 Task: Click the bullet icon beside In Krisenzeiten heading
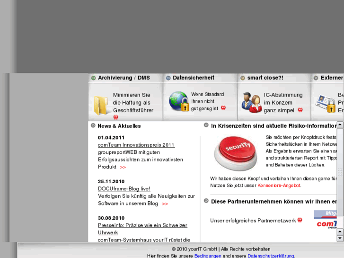pyautogui.click(x=206, y=125)
